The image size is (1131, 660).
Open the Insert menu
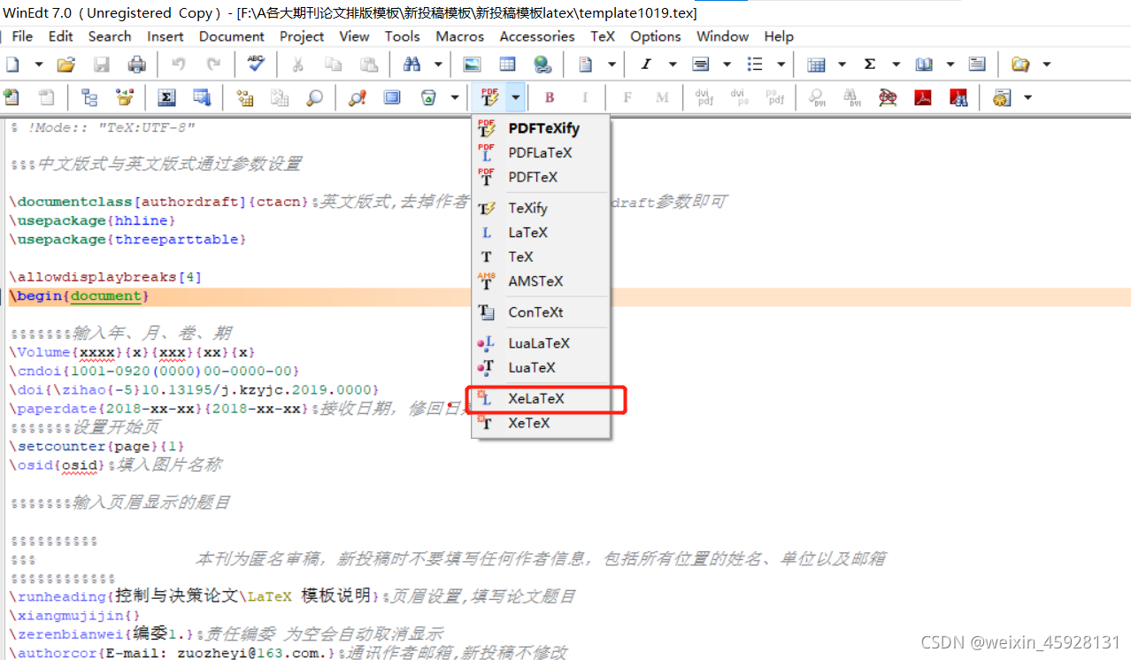point(165,36)
